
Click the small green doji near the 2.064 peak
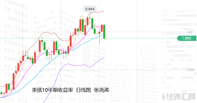tap(90, 18)
